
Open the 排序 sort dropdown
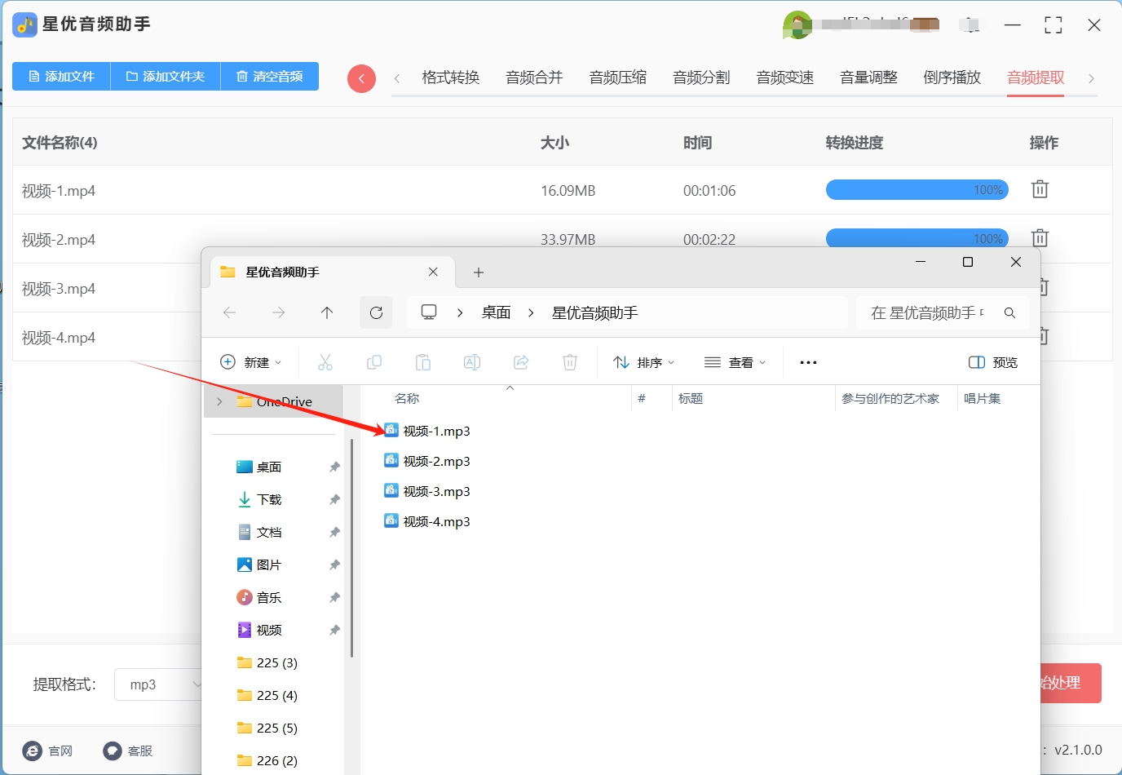644,362
